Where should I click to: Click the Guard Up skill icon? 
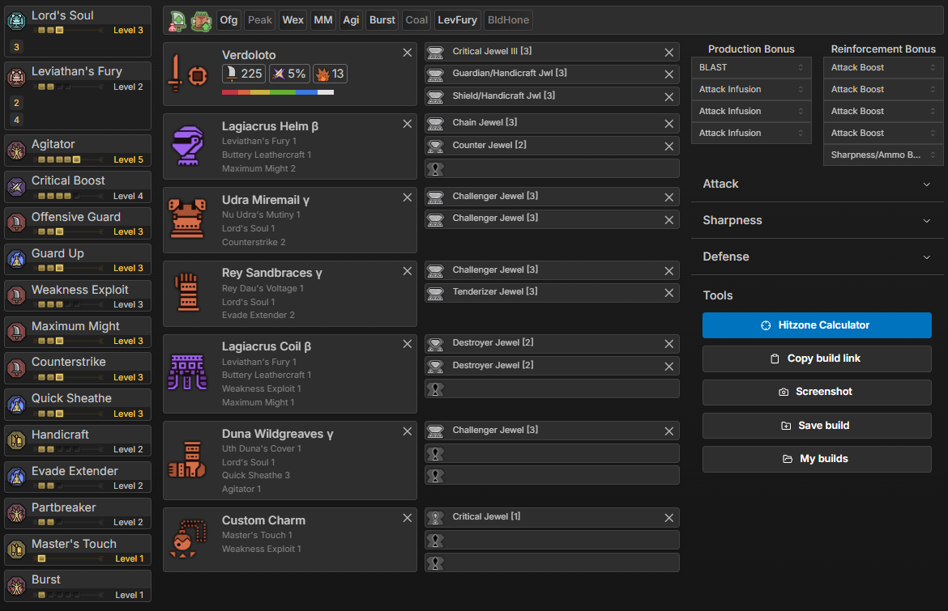tap(16, 259)
